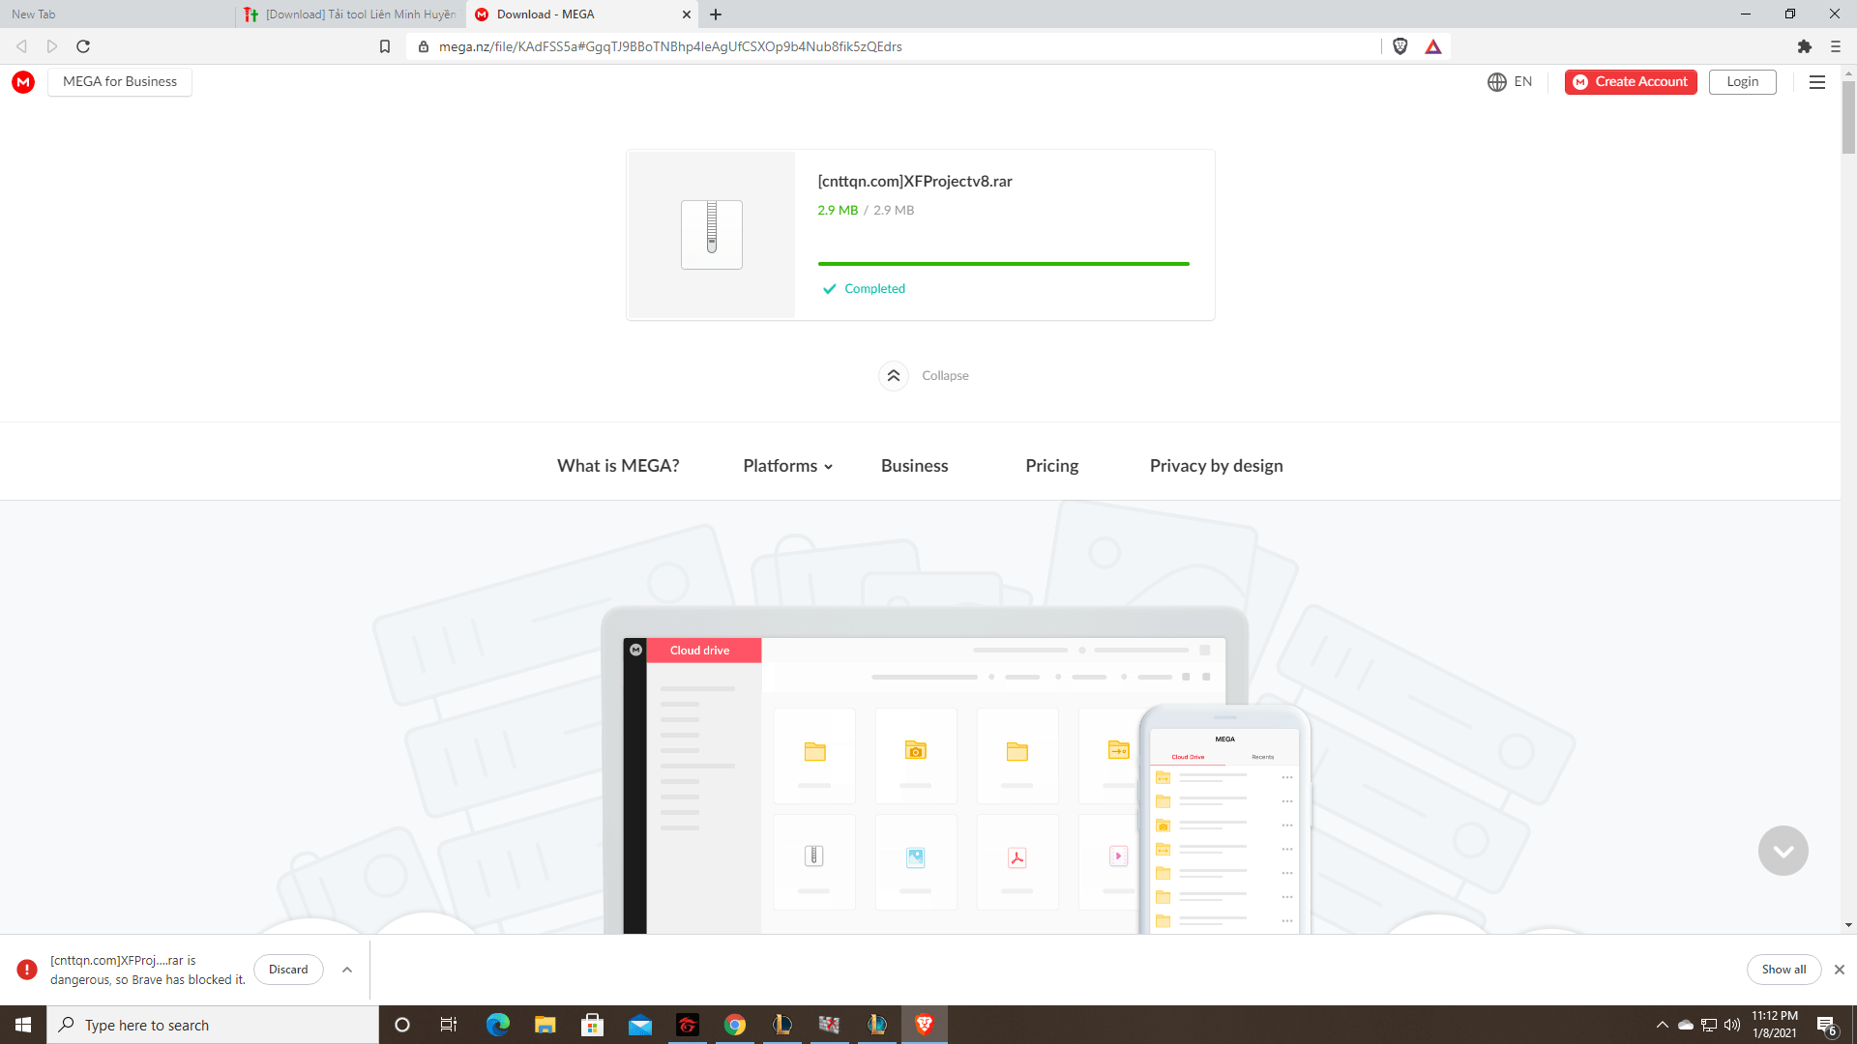1857x1044 pixels.
Task: Bookmark this page with the bookmark icon
Action: (385, 46)
